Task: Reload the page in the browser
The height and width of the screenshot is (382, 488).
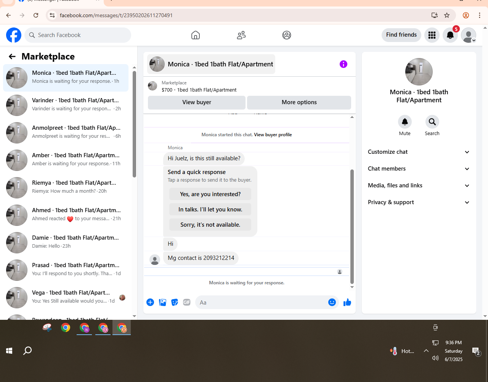Action: (36, 15)
